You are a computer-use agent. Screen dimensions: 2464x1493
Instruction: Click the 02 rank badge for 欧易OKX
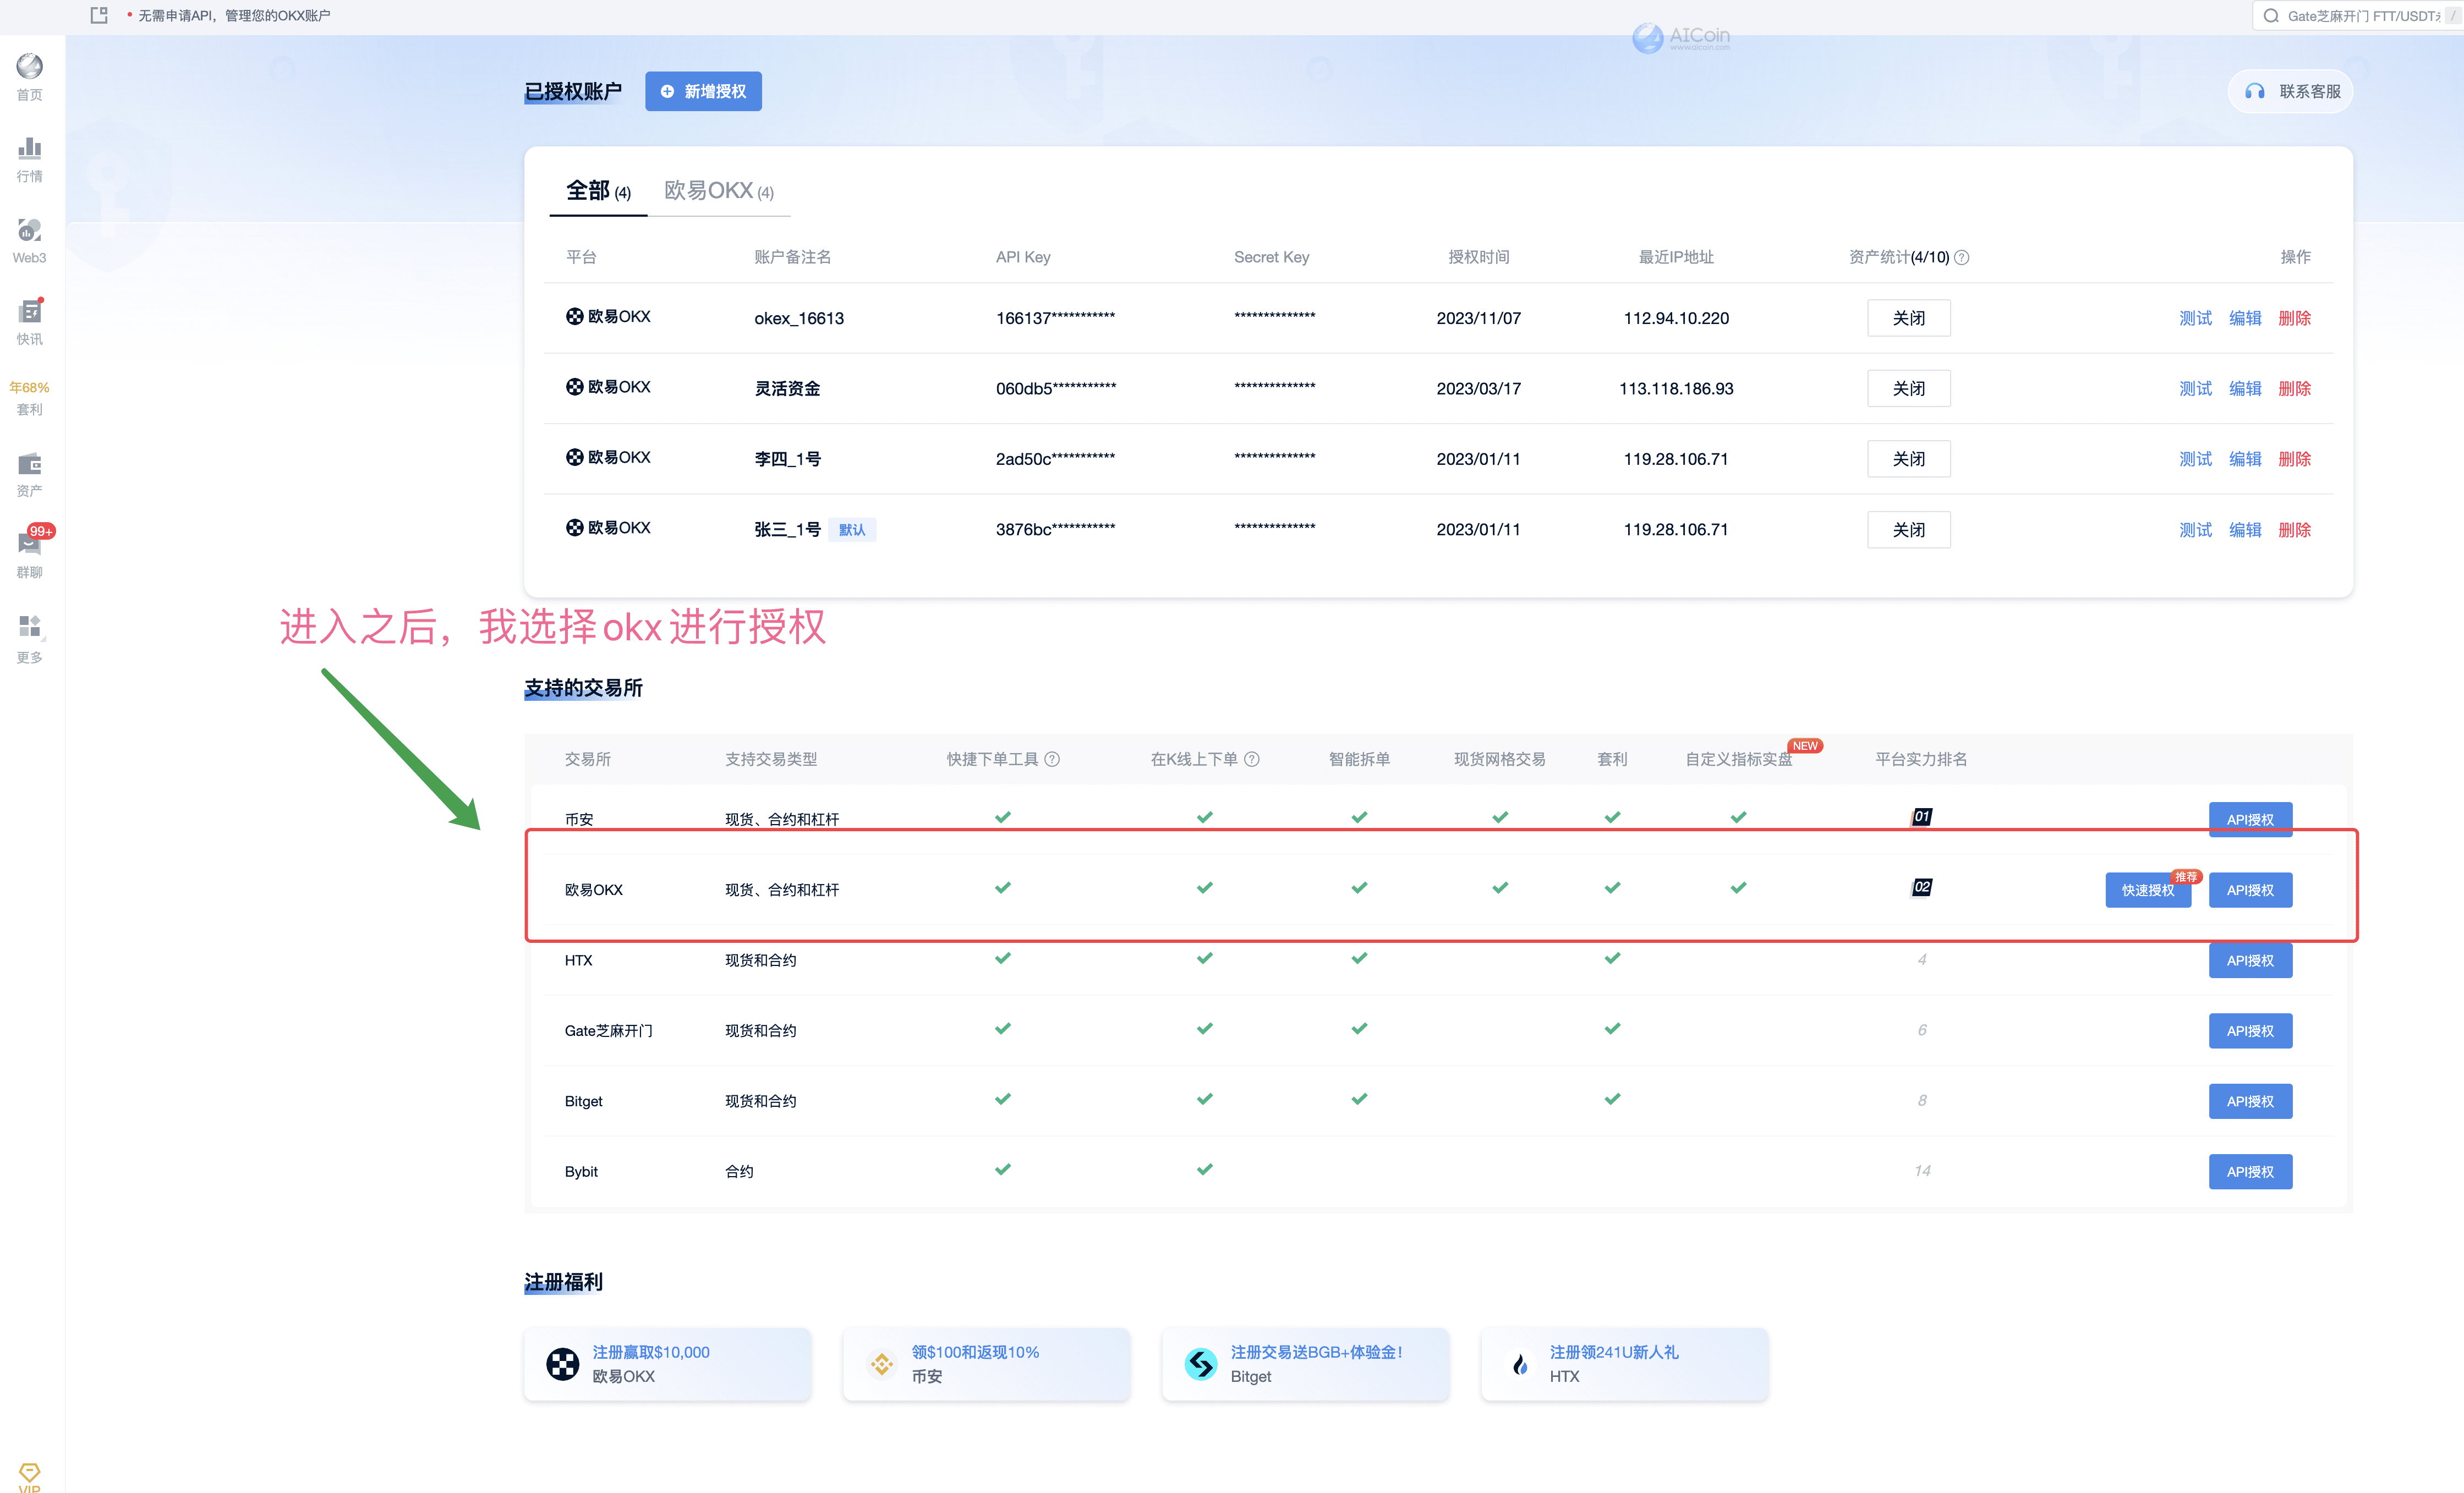[1921, 887]
